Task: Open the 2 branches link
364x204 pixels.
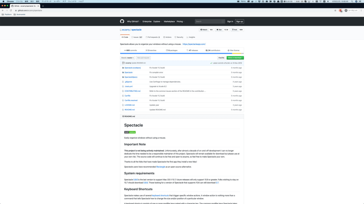Action: (x=151, y=50)
